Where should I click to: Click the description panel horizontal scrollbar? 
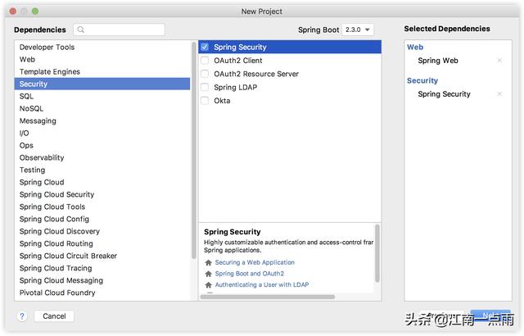[268, 297]
